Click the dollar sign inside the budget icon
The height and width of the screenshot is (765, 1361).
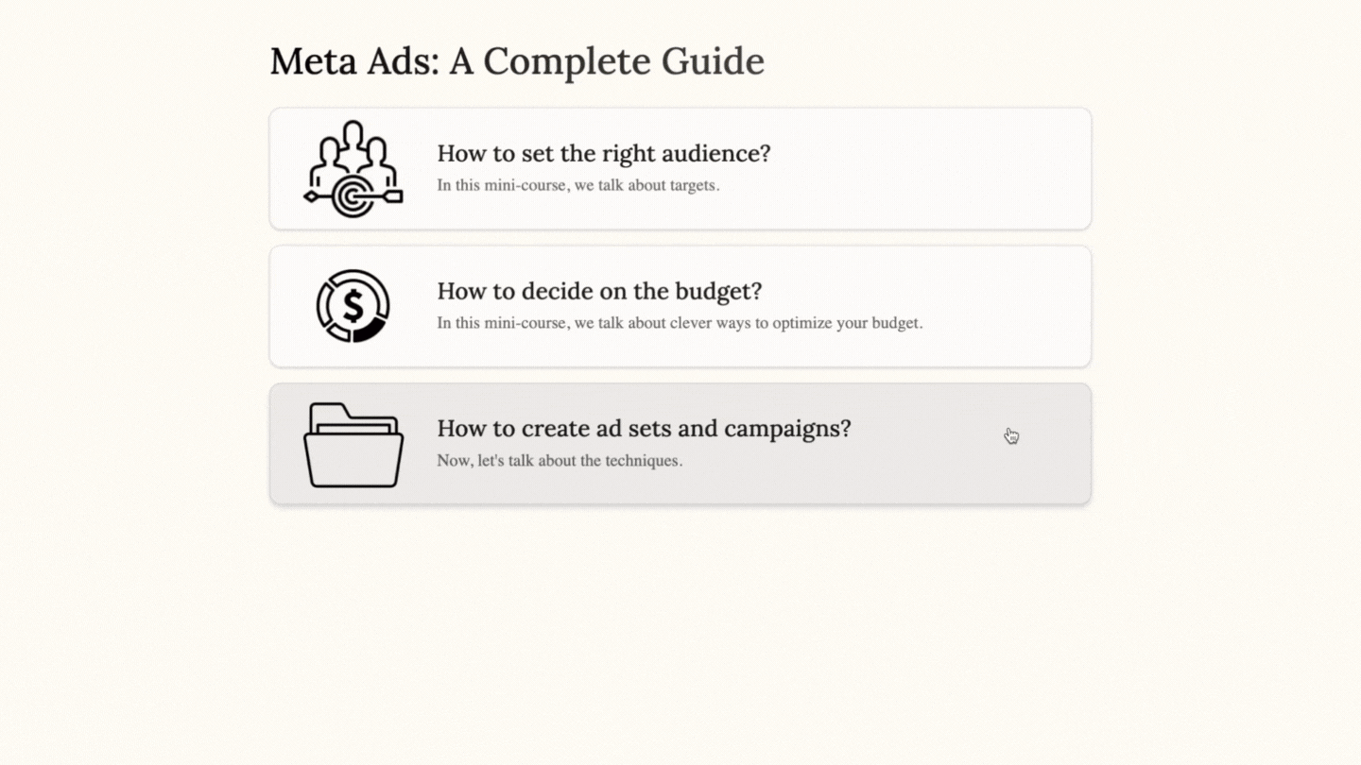click(353, 305)
